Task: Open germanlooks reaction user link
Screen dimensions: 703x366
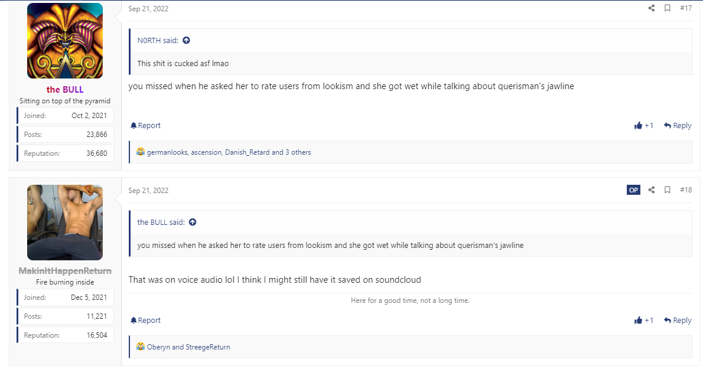Action: (167, 152)
